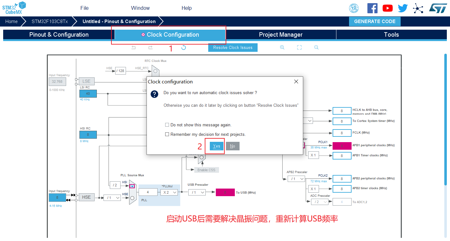
Task: Zoom in on clock tree
Action: [x=282, y=47]
